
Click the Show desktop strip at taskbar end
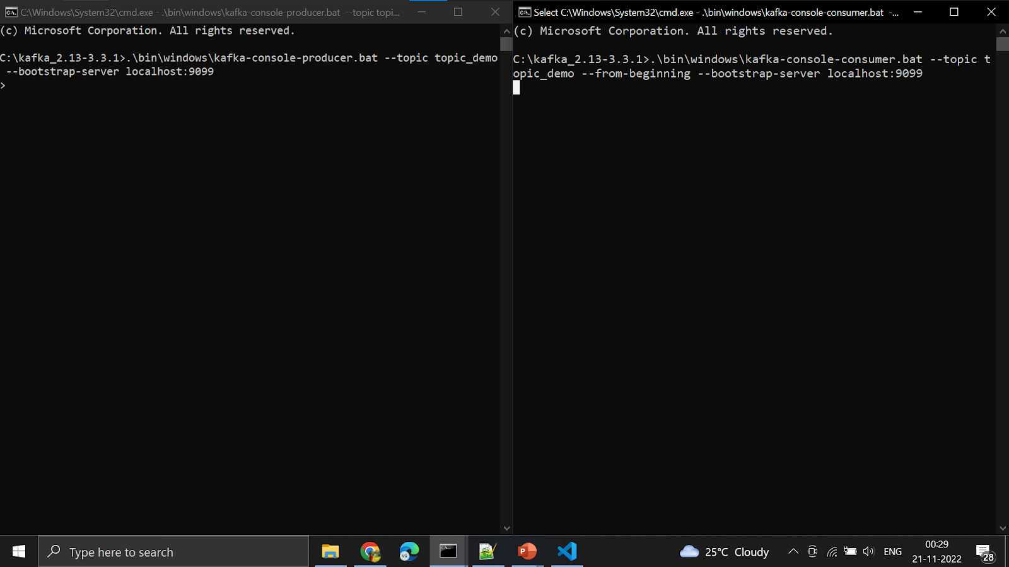[x=1007, y=552]
